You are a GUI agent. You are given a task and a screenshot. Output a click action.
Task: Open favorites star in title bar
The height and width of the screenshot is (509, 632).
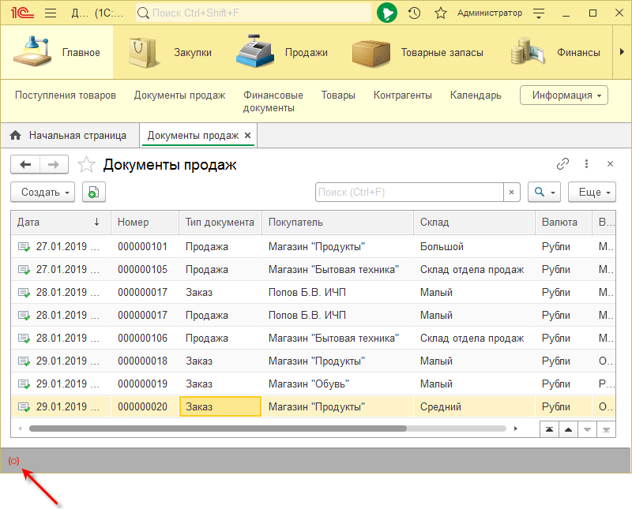(x=441, y=13)
